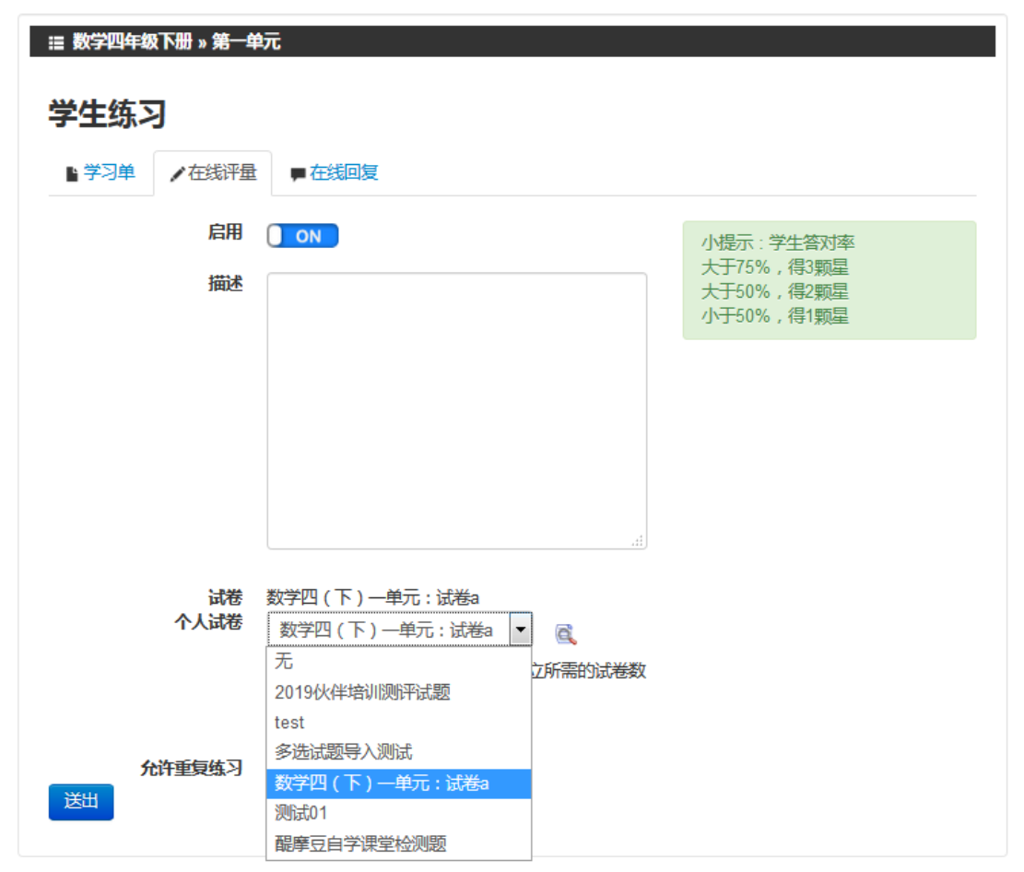
Task: Select the 无 option in the dropdown
Action: tap(284, 661)
